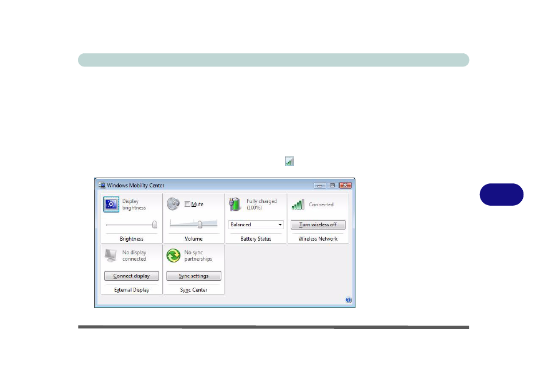Click the Windows Mobility Center title bar icon
Image resolution: width=547 pixels, height=385 pixels.
(x=102, y=185)
